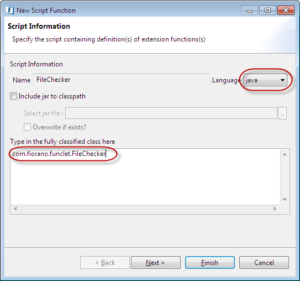300x281 pixels.
Task: Click the Next button
Action: pos(156,262)
